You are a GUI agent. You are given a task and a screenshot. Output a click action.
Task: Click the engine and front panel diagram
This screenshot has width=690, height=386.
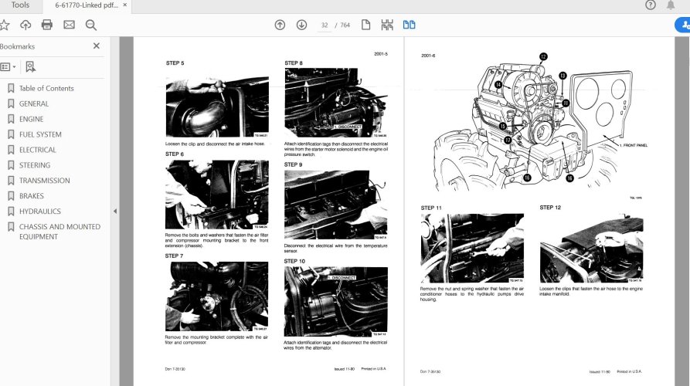540,123
